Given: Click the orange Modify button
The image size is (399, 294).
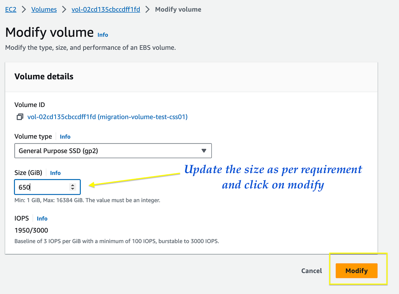Looking at the screenshot, I should tap(356, 271).
